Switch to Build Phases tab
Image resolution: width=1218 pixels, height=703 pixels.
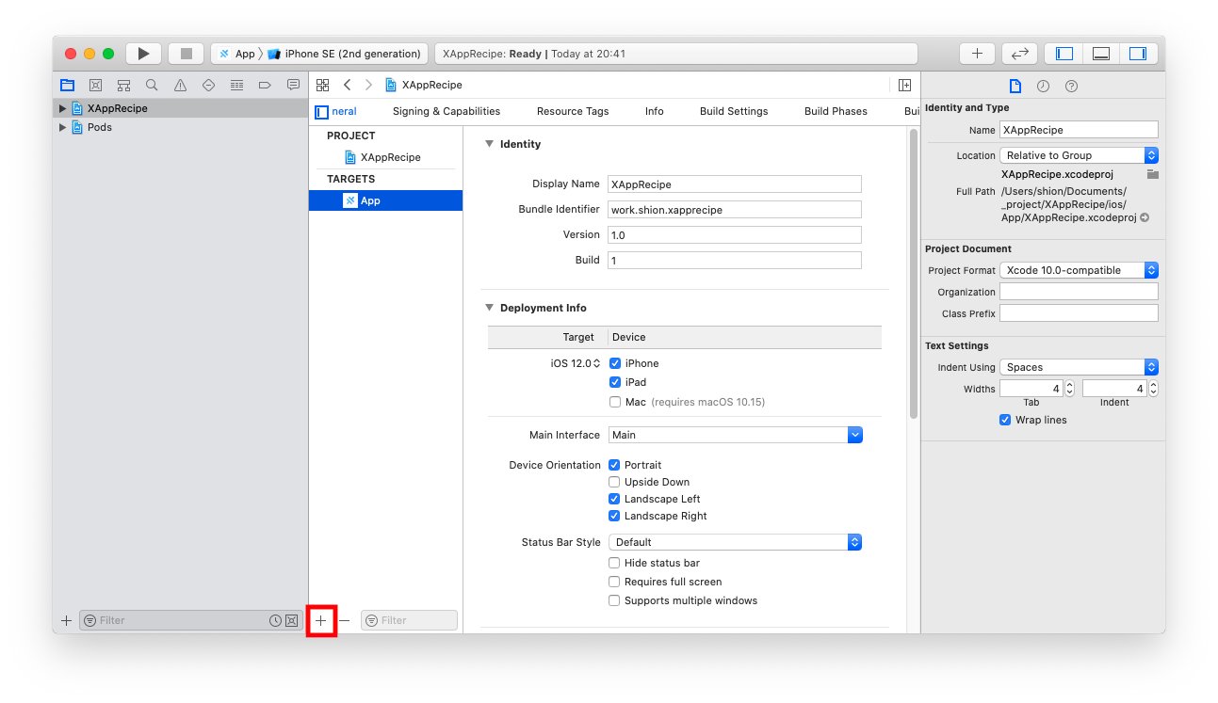click(x=836, y=111)
